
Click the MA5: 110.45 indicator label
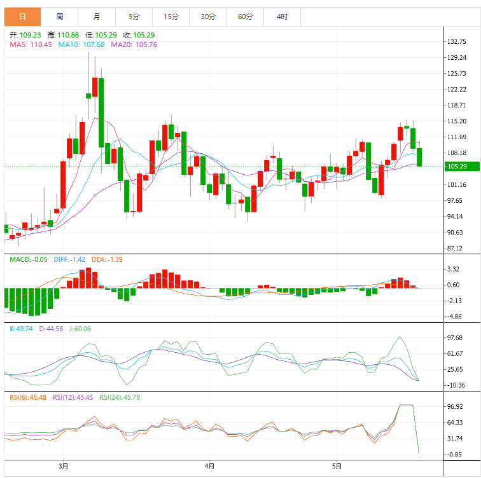tap(31, 44)
